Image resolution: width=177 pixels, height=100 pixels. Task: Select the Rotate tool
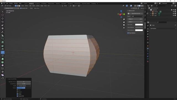(2, 22)
